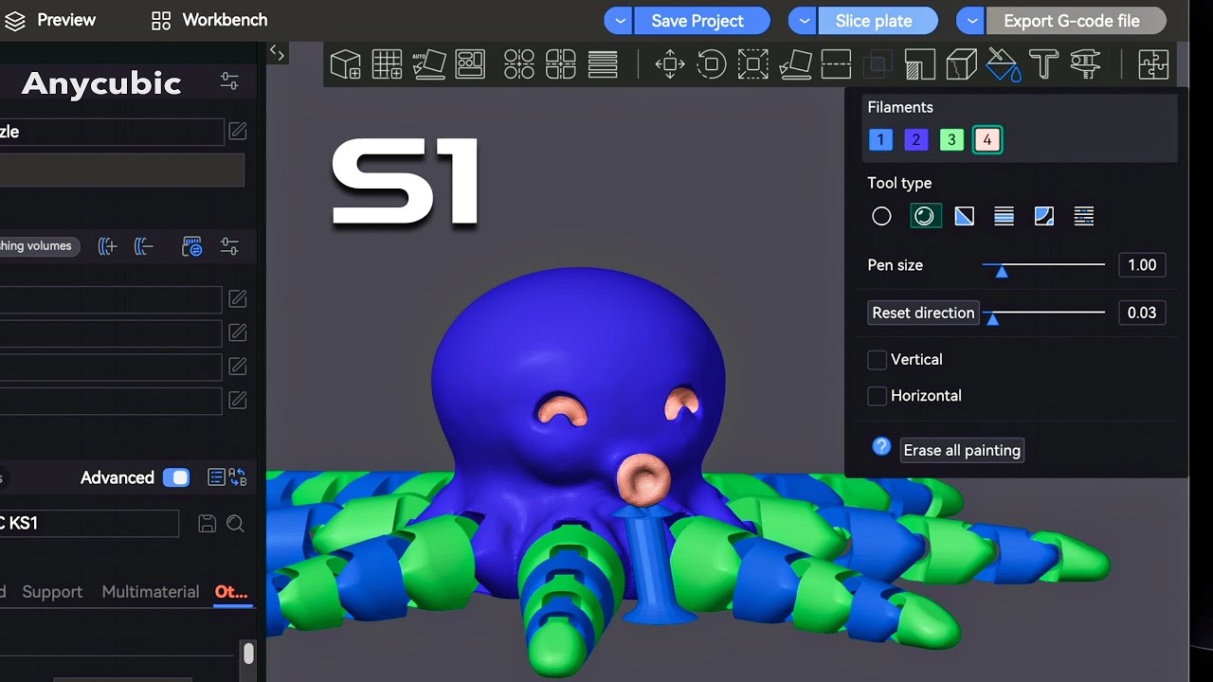The image size is (1213, 682).
Task: Click the Split to objects icon
Action: [519, 64]
